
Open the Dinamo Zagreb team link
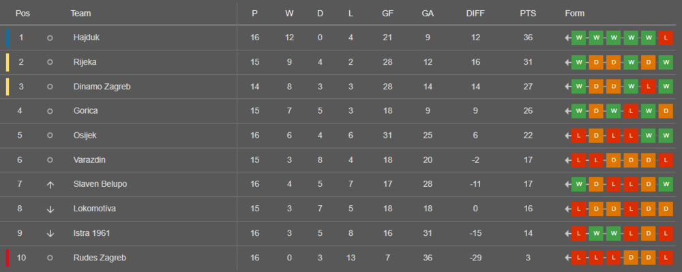pyautogui.click(x=102, y=87)
